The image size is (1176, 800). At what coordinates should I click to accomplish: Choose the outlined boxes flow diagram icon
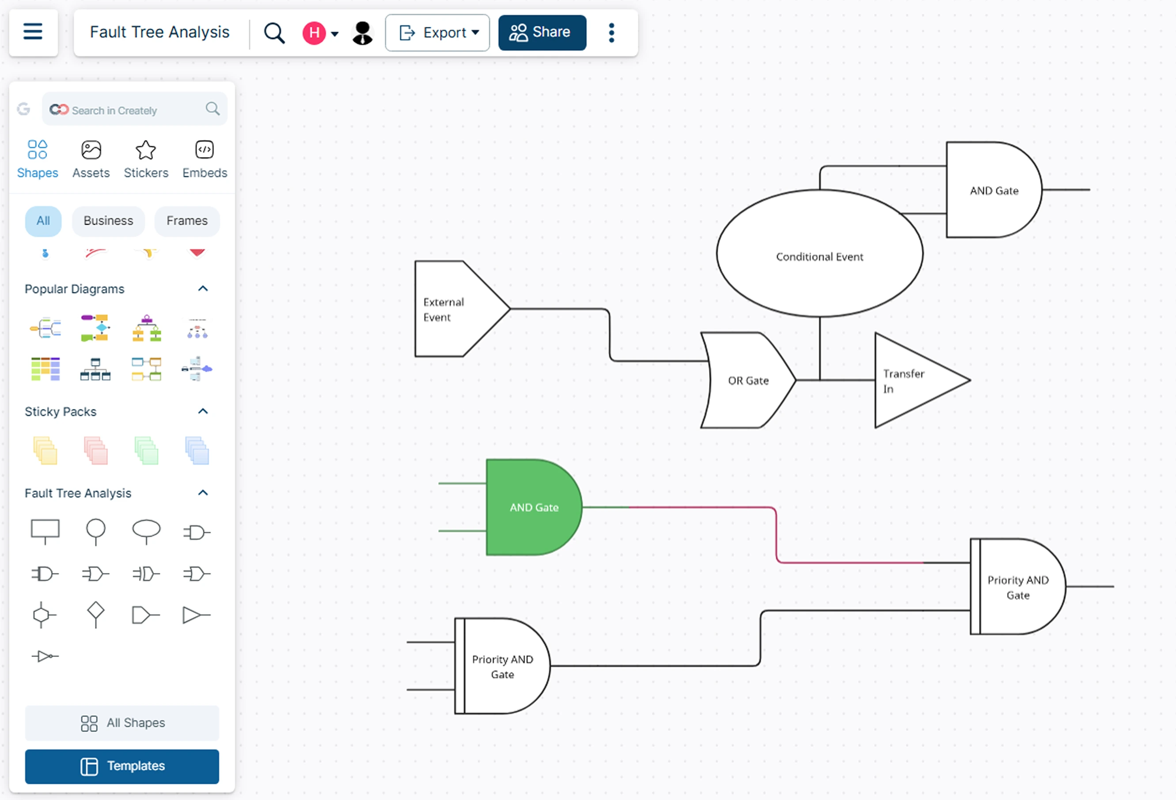click(x=147, y=369)
